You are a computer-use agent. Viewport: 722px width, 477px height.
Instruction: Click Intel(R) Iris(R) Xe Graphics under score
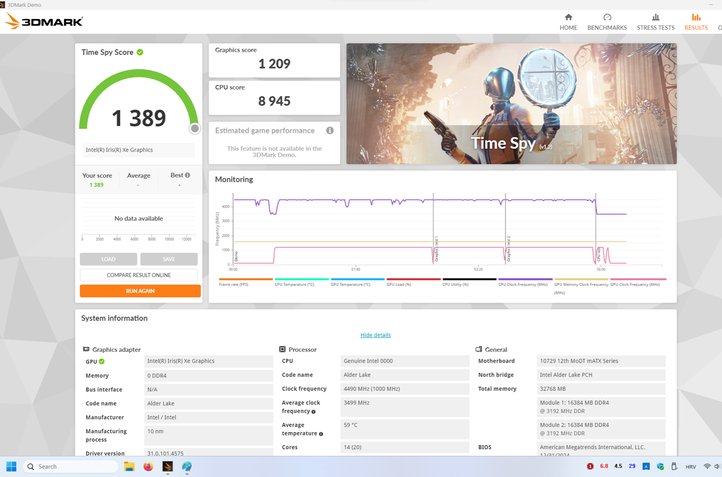click(139, 150)
